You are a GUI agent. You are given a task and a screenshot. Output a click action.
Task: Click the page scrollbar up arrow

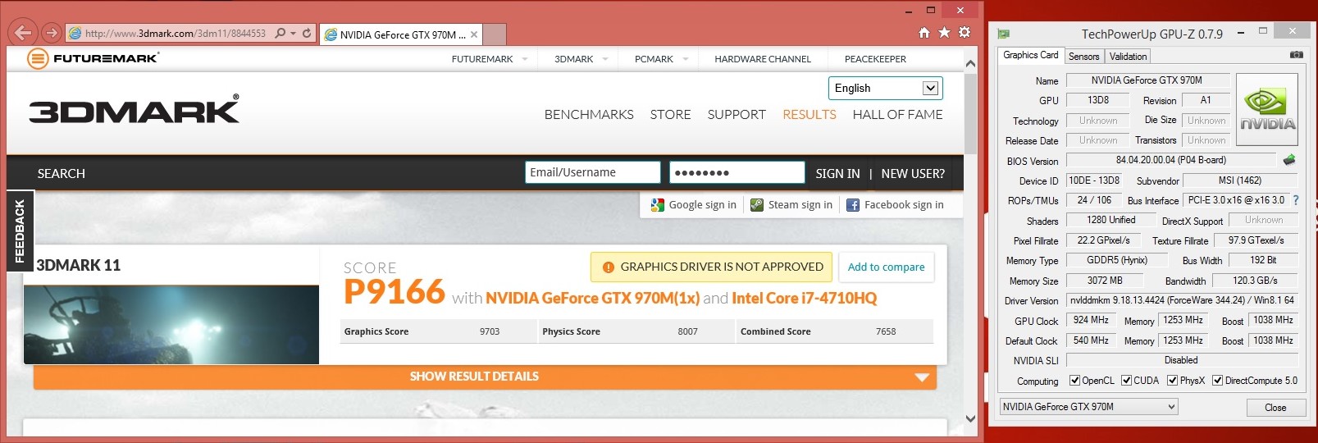[x=970, y=63]
